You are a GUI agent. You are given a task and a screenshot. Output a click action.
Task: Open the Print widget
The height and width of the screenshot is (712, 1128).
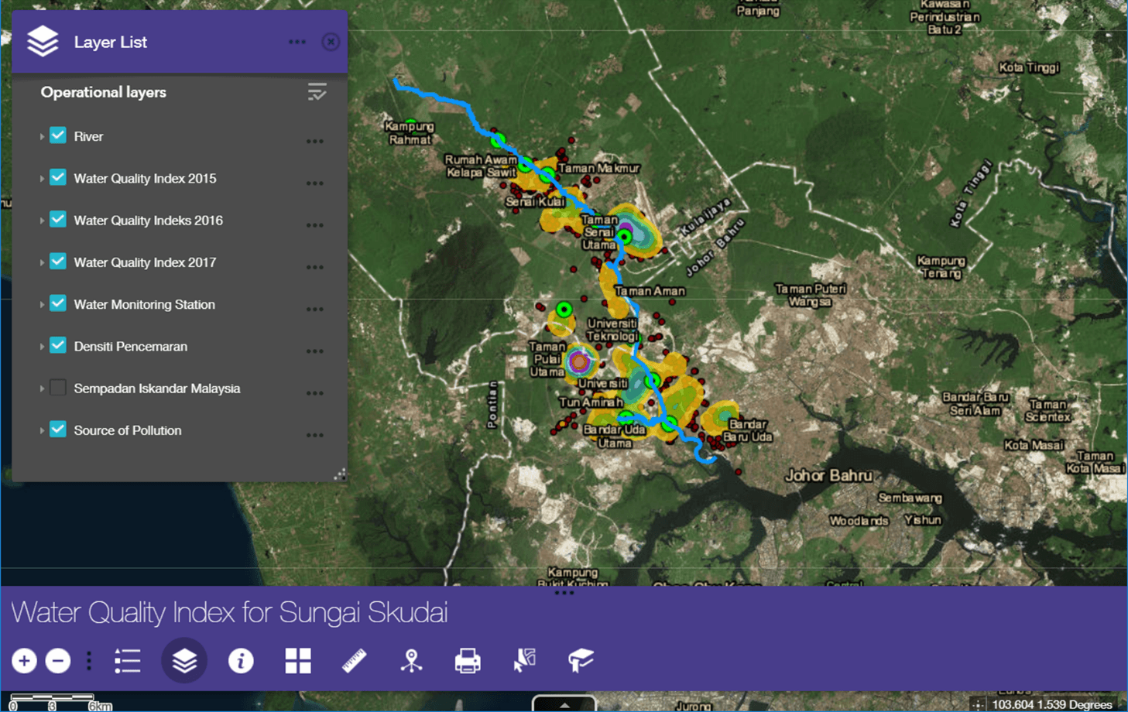click(x=468, y=661)
